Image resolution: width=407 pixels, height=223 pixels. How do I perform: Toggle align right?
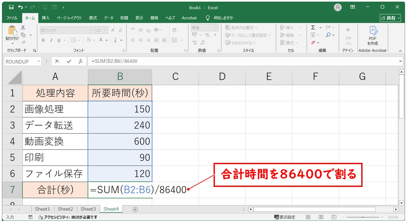point(149,40)
